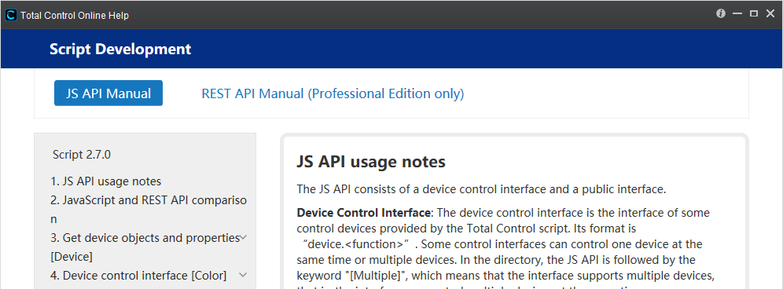
Task: Expand Device control interface [Color] chevron
Action: [x=243, y=275]
